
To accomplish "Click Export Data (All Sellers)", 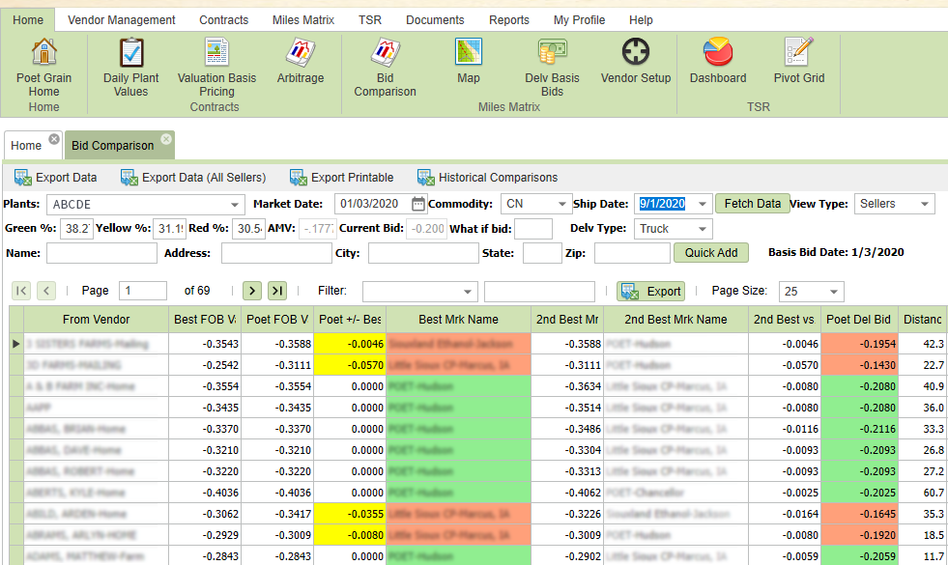I will click(193, 178).
